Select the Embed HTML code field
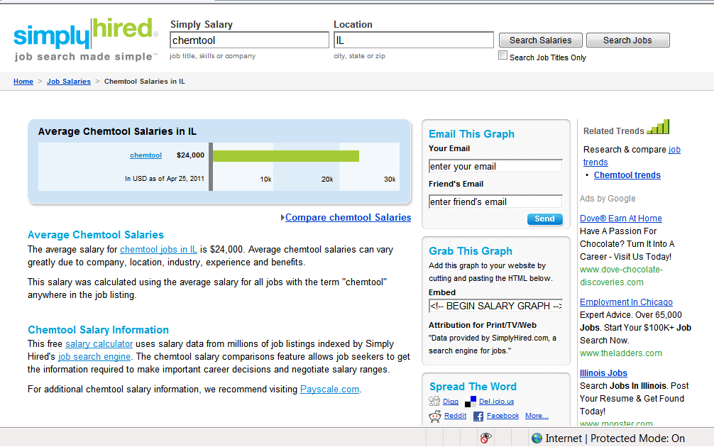Viewport: 714px width, 447px height. click(x=495, y=306)
